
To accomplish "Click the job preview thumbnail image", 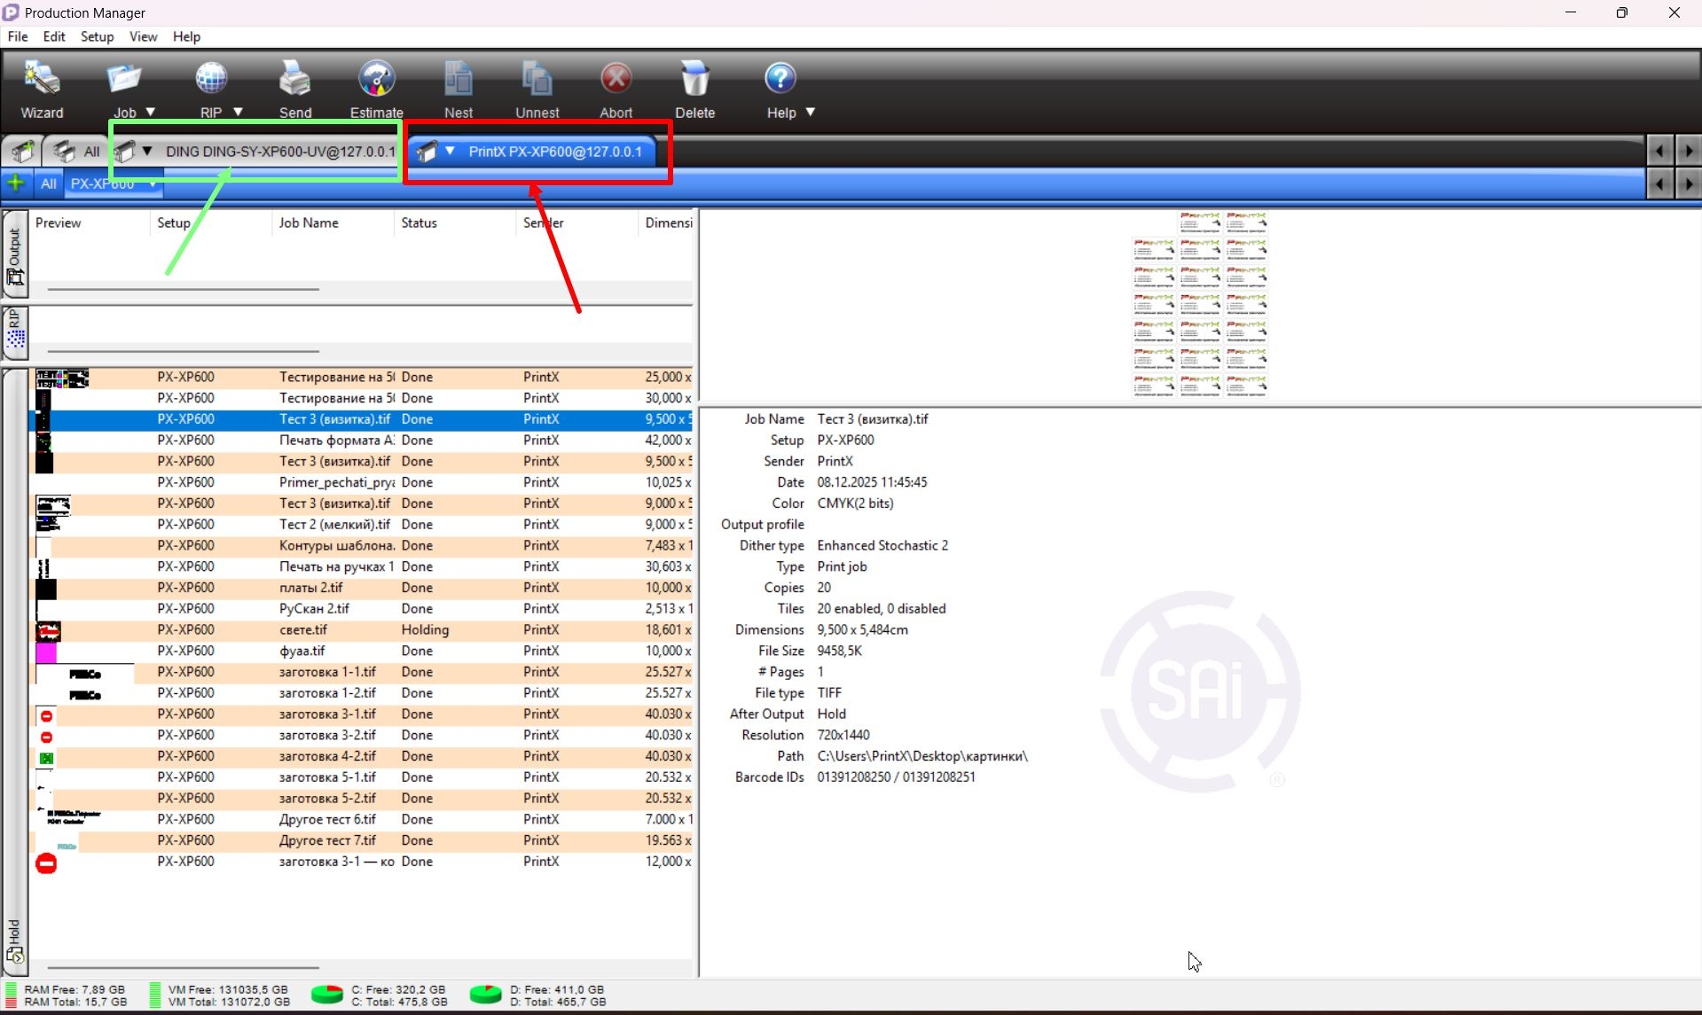I will click(x=1200, y=304).
